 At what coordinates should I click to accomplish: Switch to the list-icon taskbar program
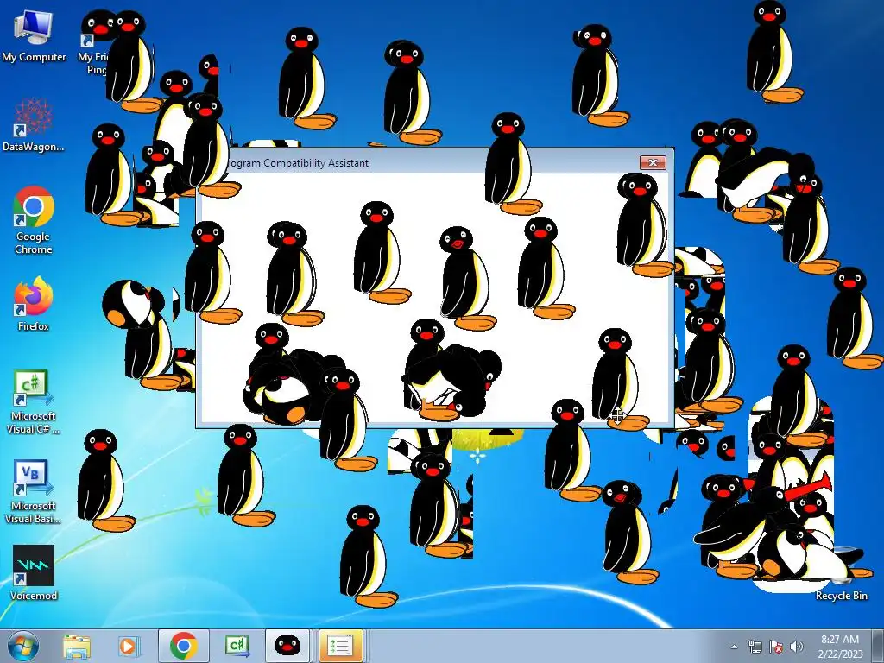pos(340,646)
